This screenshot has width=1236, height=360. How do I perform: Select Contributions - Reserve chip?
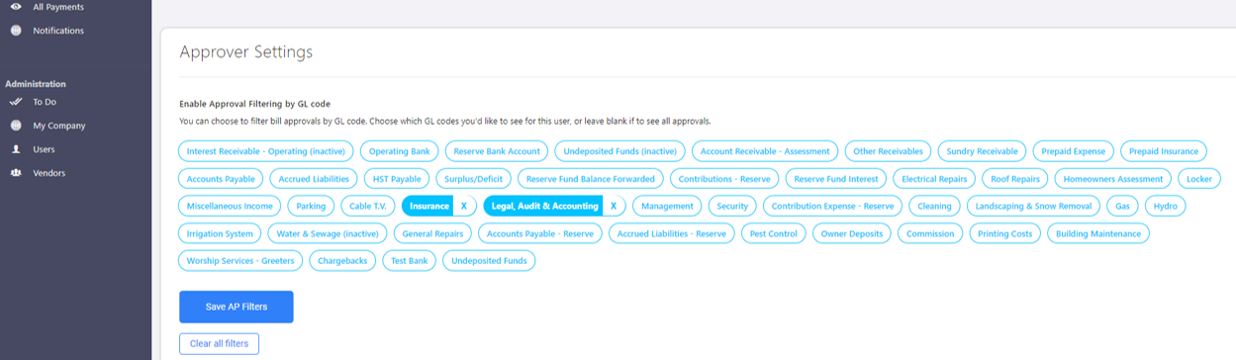tap(724, 179)
